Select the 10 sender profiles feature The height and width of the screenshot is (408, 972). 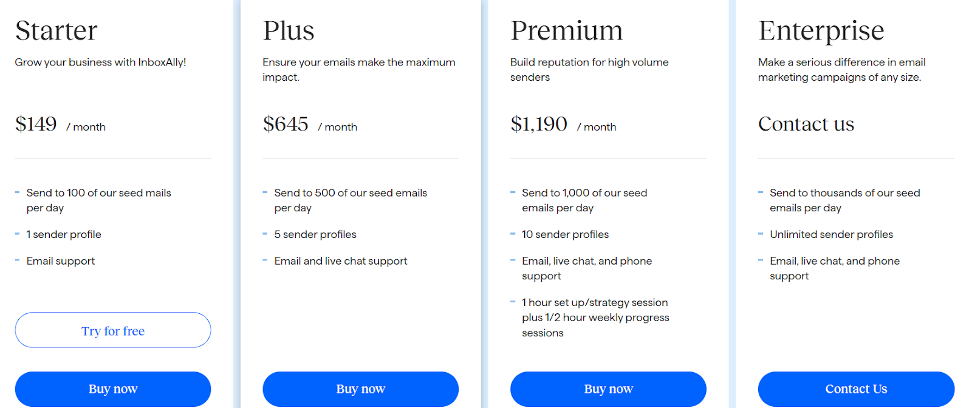[565, 234]
